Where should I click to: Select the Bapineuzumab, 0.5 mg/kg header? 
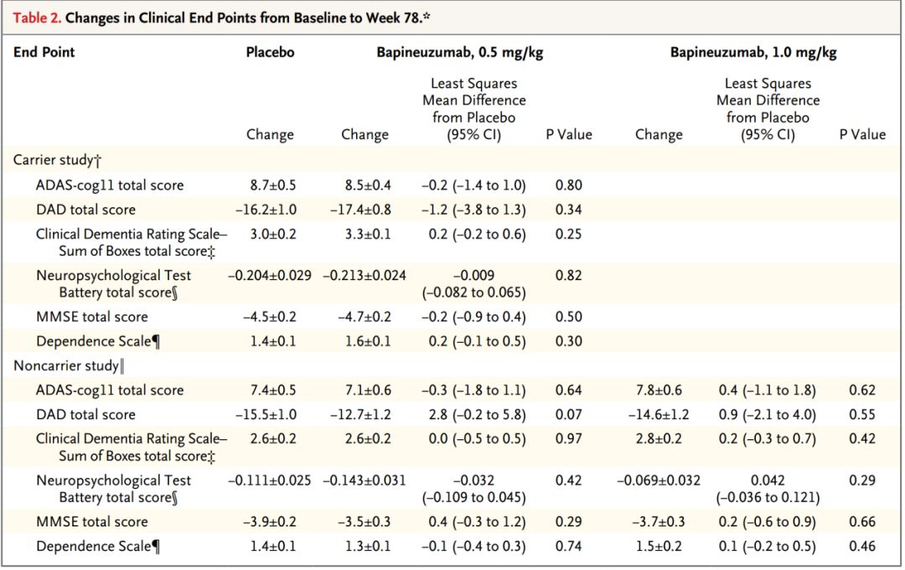[x=459, y=52]
